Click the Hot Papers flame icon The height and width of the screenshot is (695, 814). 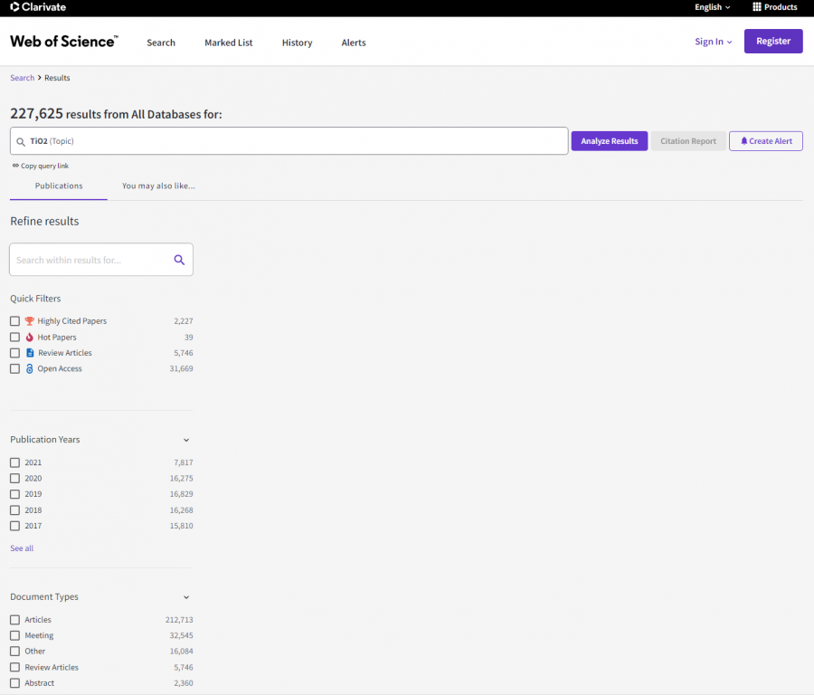30,338
